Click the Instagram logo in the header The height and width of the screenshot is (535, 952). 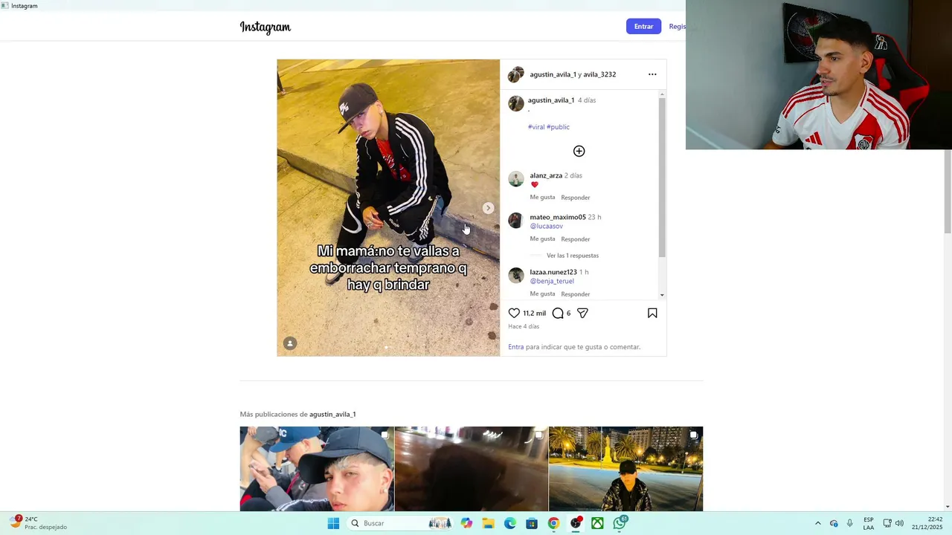[265, 27]
